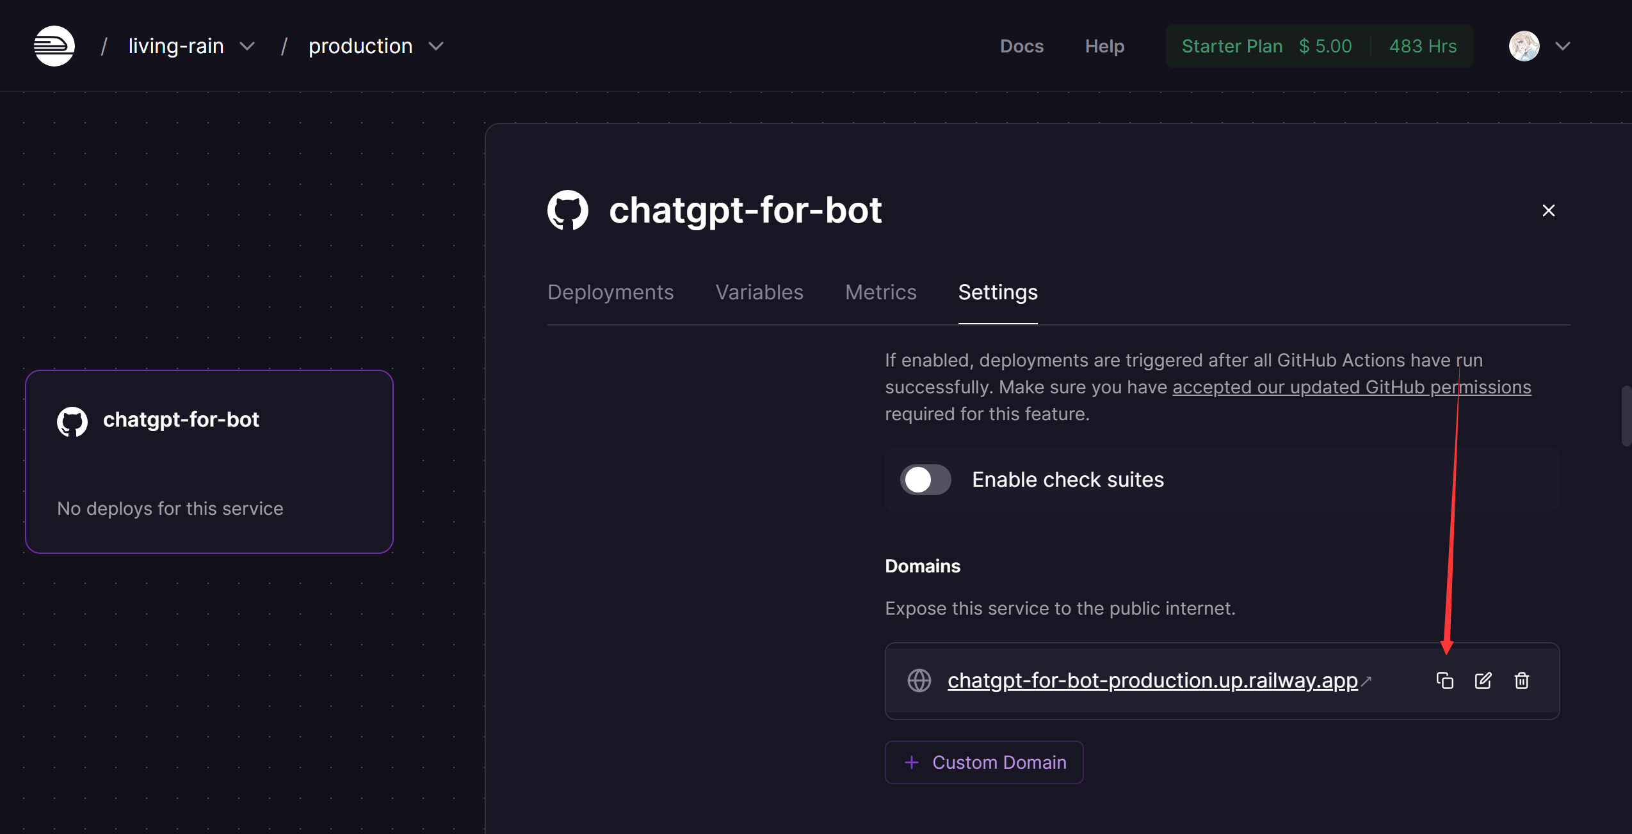Copy the railway.app domain to clipboard
The width and height of the screenshot is (1632, 834).
coord(1444,681)
